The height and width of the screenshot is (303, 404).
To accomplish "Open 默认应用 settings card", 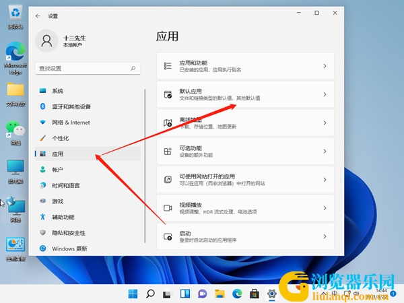I will click(x=245, y=94).
